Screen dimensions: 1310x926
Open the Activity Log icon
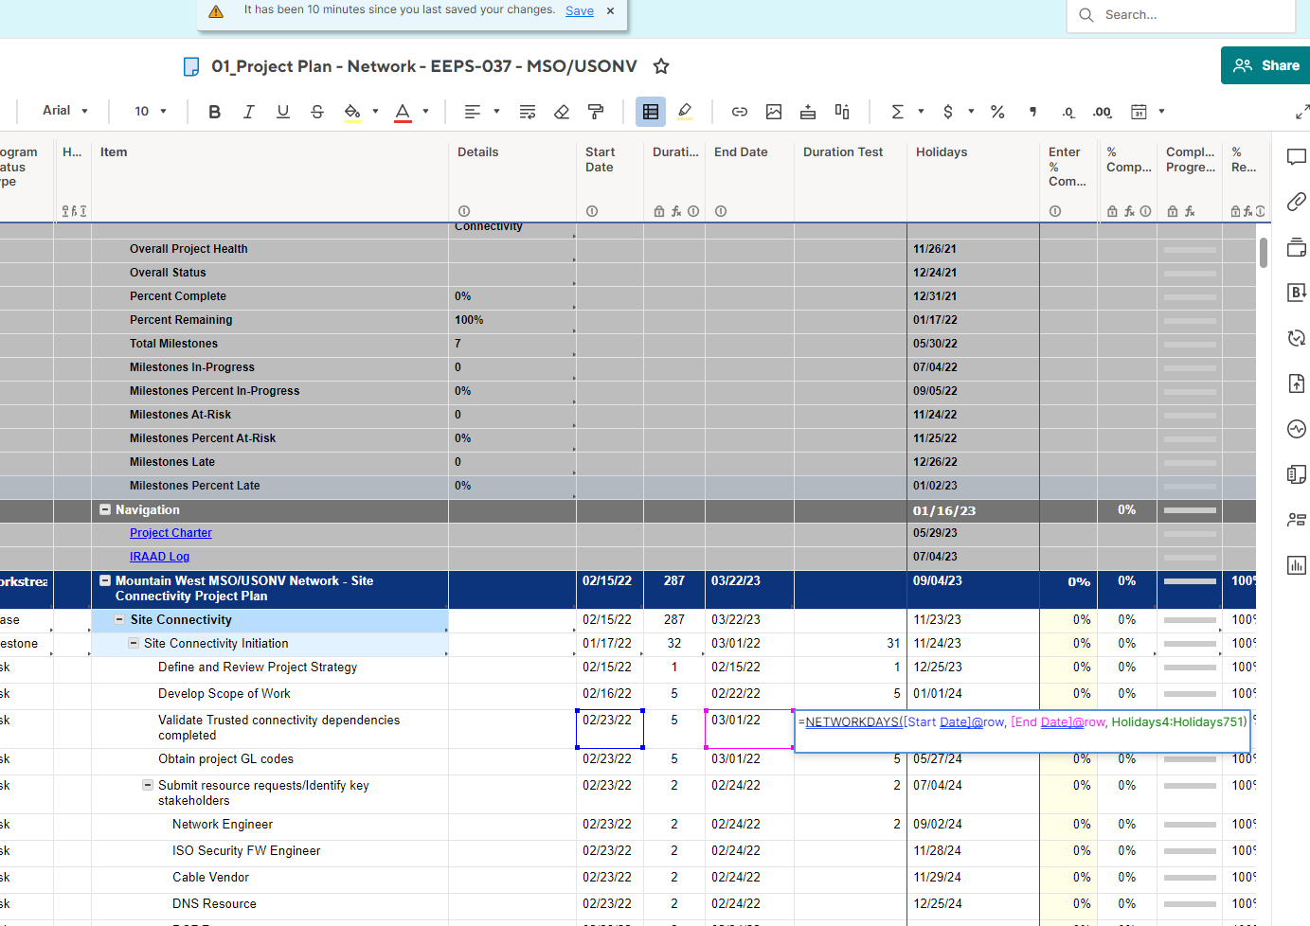(x=1297, y=429)
